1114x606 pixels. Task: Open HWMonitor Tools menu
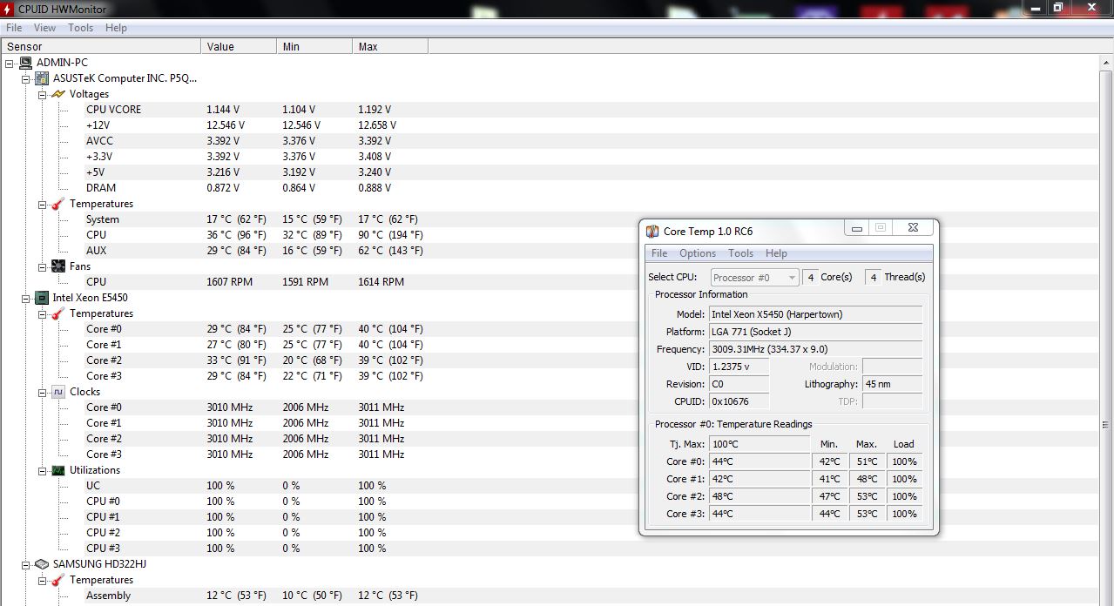(81, 28)
